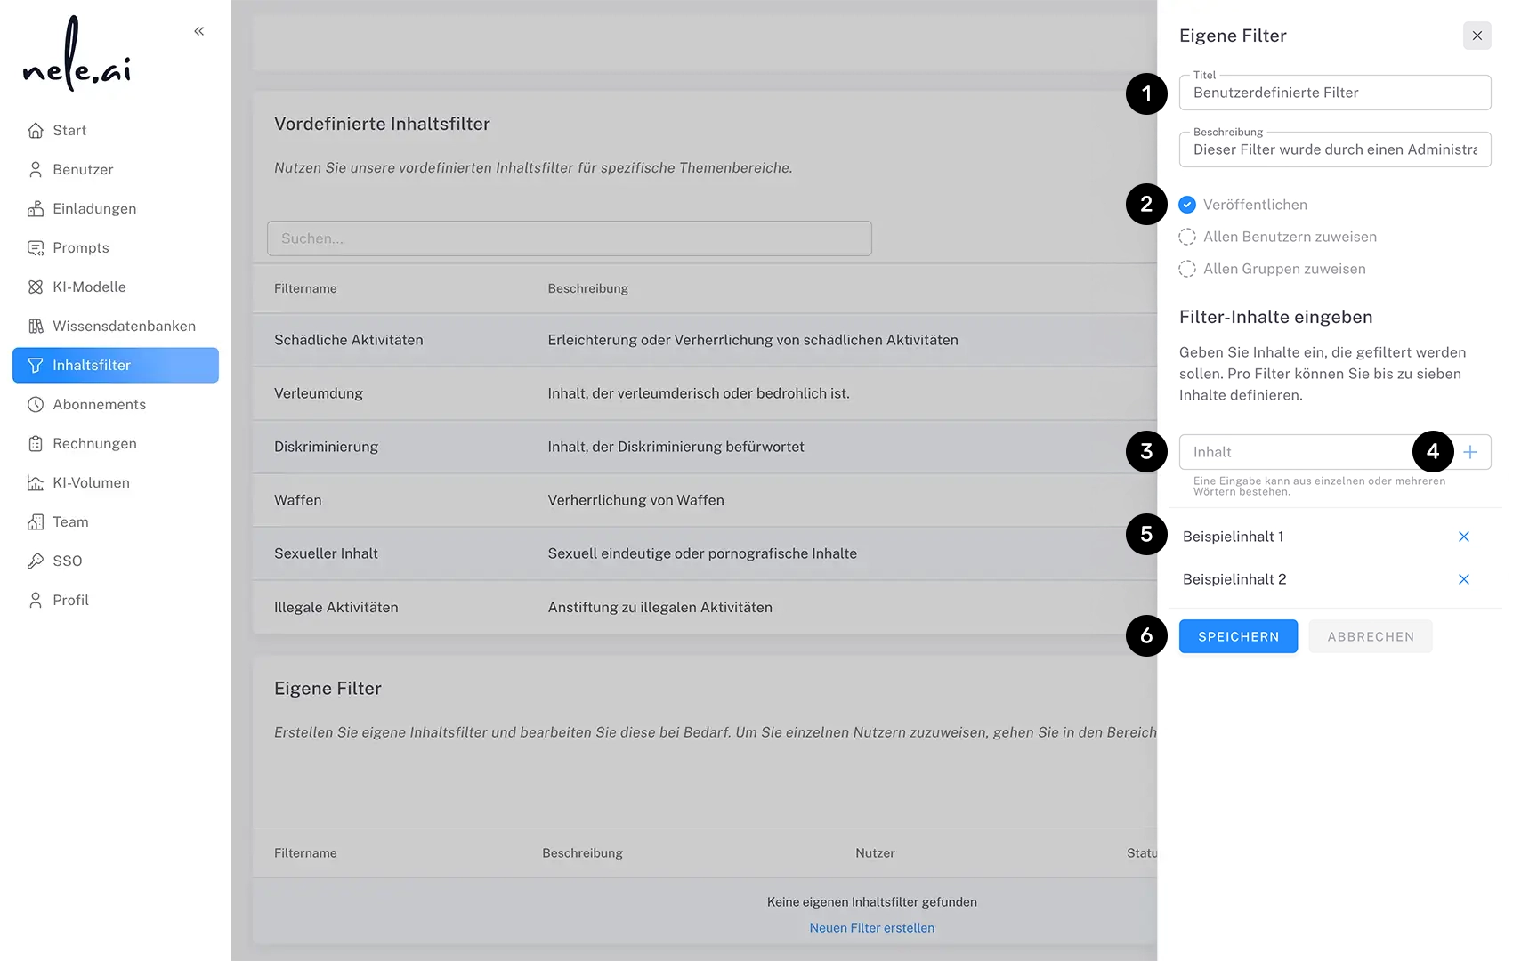Select the Waffen filter row

tap(705, 500)
